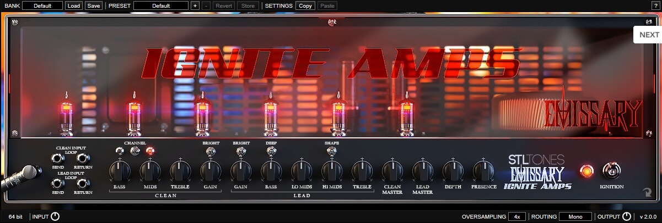The height and width of the screenshot is (223, 662).
Task: Click the Clean Input Loop Return jack
Action: [83, 159]
